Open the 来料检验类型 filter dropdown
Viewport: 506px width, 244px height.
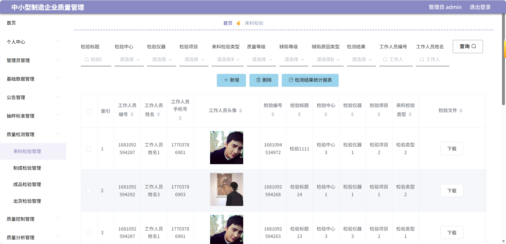pos(228,59)
